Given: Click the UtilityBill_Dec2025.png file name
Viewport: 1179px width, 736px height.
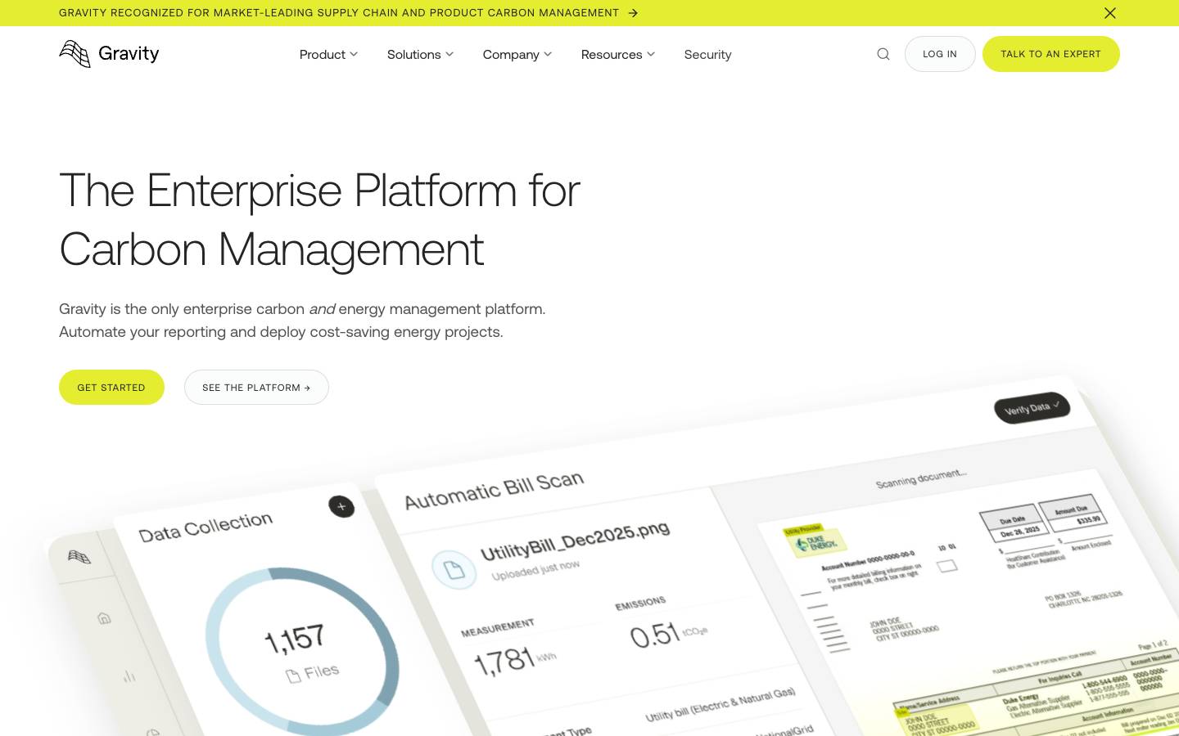Looking at the screenshot, I should pos(575,541).
